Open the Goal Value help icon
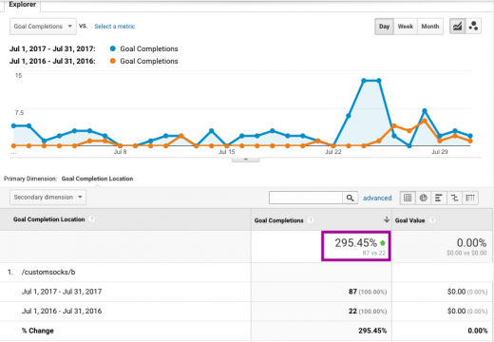Image resolution: width=494 pixels, height=342 pixels. pyautogui.click(x=432, y=220)
